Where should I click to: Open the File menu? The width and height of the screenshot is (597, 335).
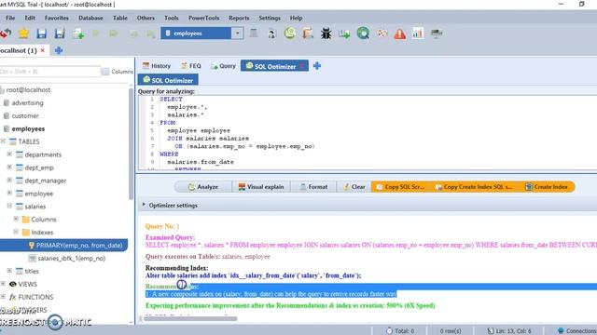pyautogui.click(x=10, y=18)
